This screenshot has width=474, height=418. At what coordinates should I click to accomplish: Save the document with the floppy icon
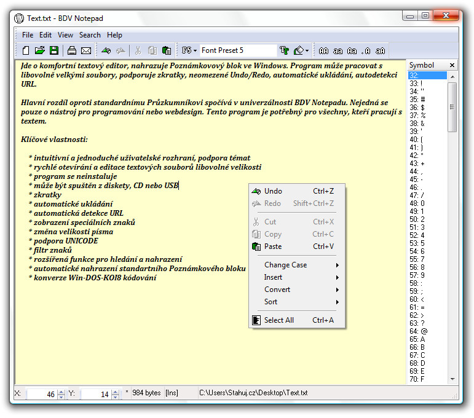[x=54, y=50]
